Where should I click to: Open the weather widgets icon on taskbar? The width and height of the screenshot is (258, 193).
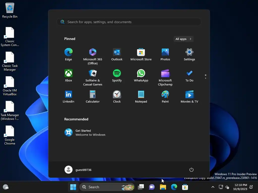pos(6,187)
